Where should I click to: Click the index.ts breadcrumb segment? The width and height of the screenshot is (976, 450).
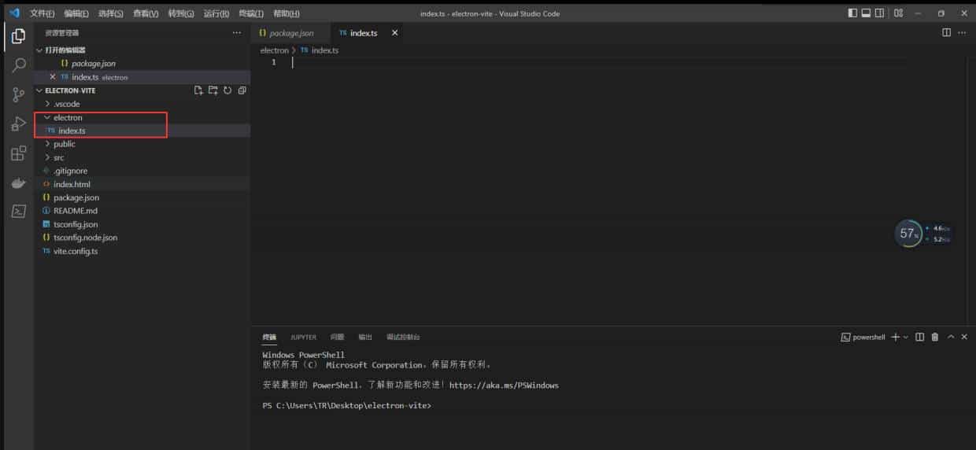coord(320,50)
